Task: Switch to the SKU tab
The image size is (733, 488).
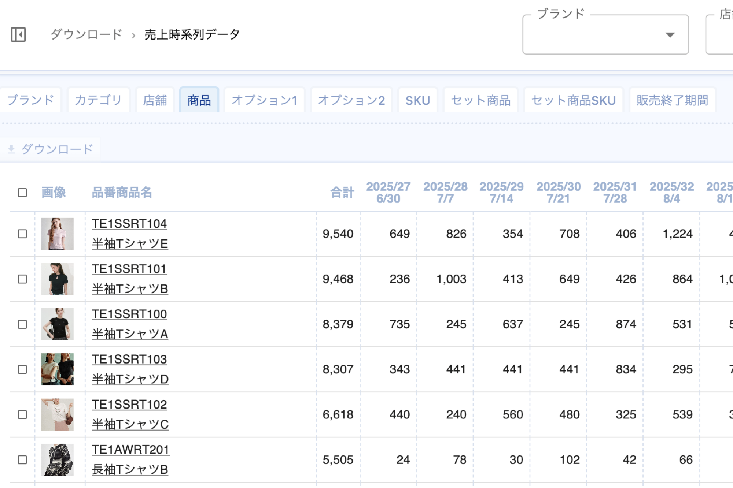Action: tap(417, 100)
